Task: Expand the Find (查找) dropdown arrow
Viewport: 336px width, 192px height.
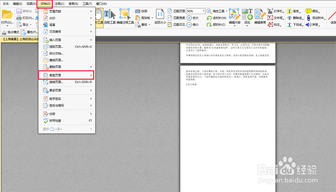Action: pos(149,25)
